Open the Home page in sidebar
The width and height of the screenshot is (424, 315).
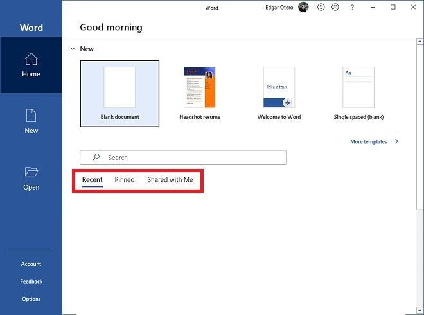point(31,65)
